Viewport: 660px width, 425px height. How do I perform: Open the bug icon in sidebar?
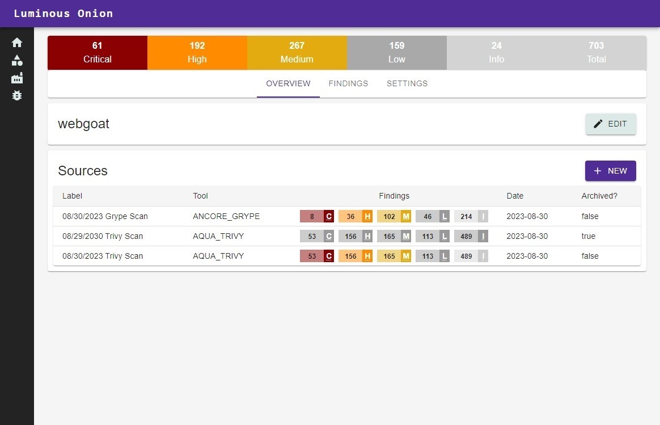[17, 96]
